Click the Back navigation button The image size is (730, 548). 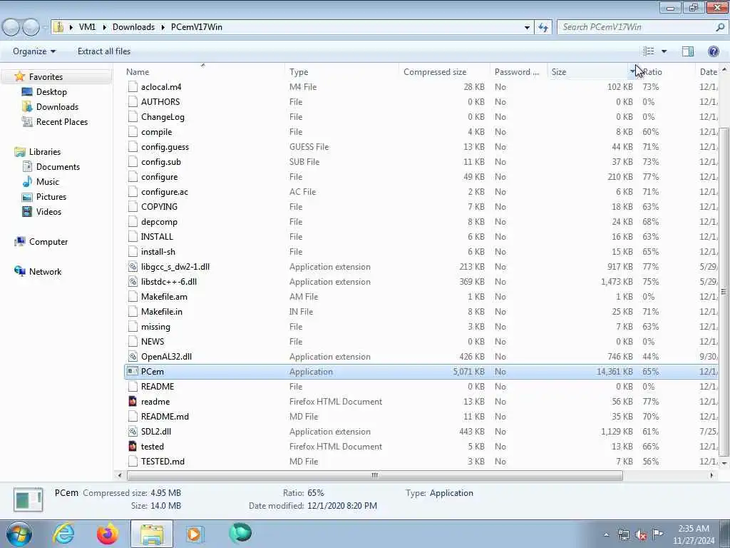11,27
